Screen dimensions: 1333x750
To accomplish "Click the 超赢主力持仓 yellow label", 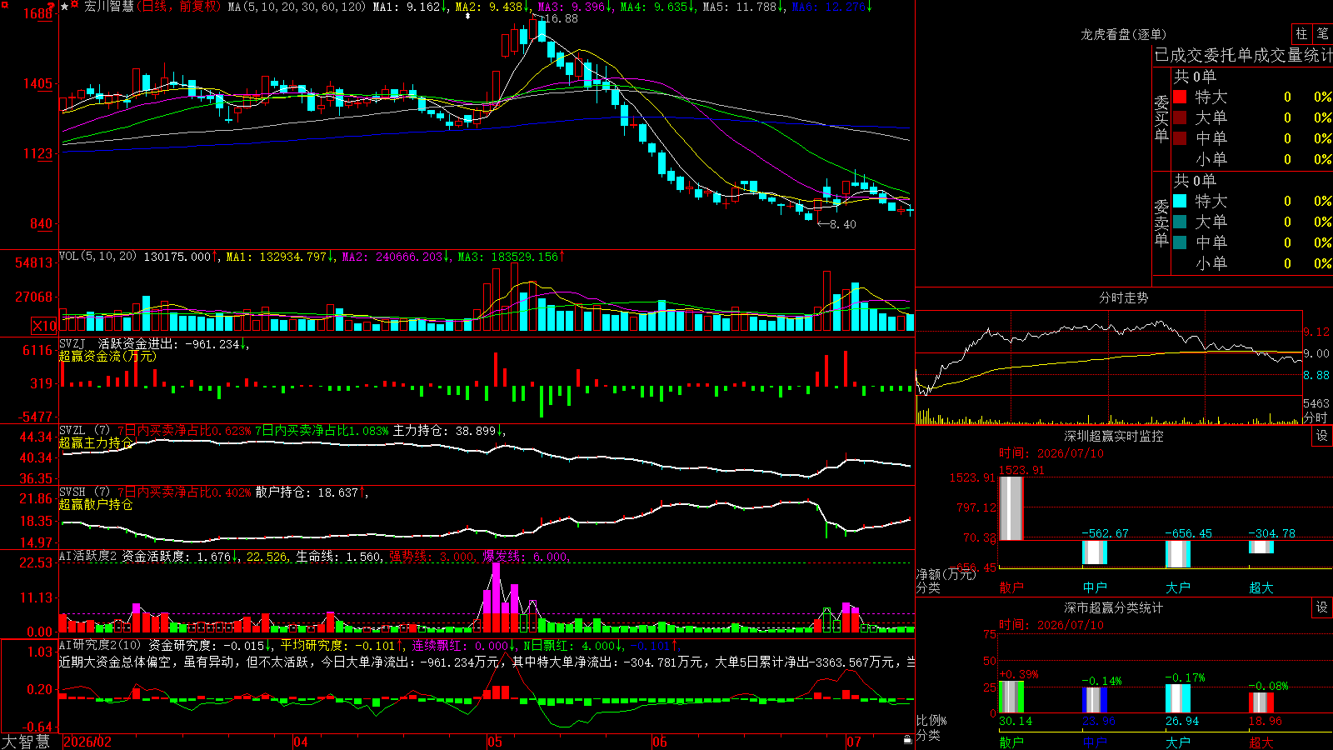I will (96, 442).
